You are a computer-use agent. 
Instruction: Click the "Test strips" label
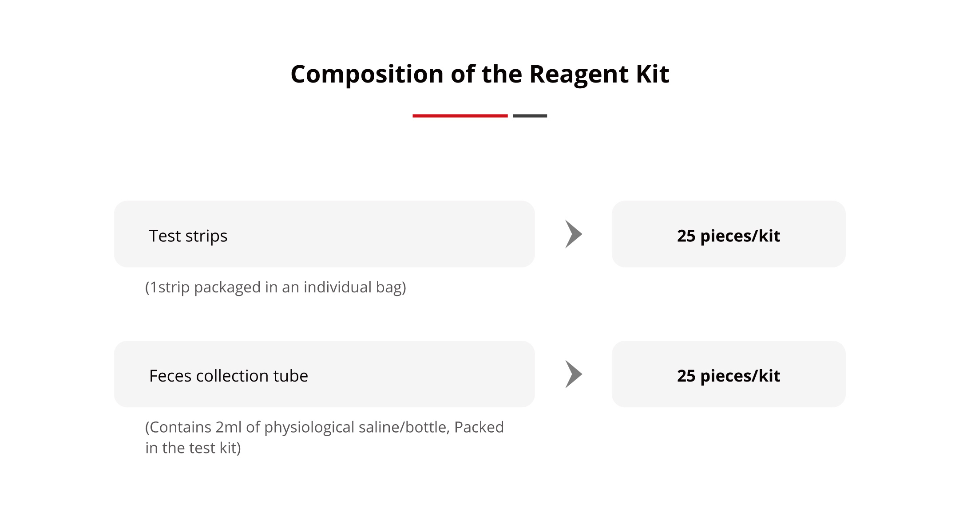point(188,236)
